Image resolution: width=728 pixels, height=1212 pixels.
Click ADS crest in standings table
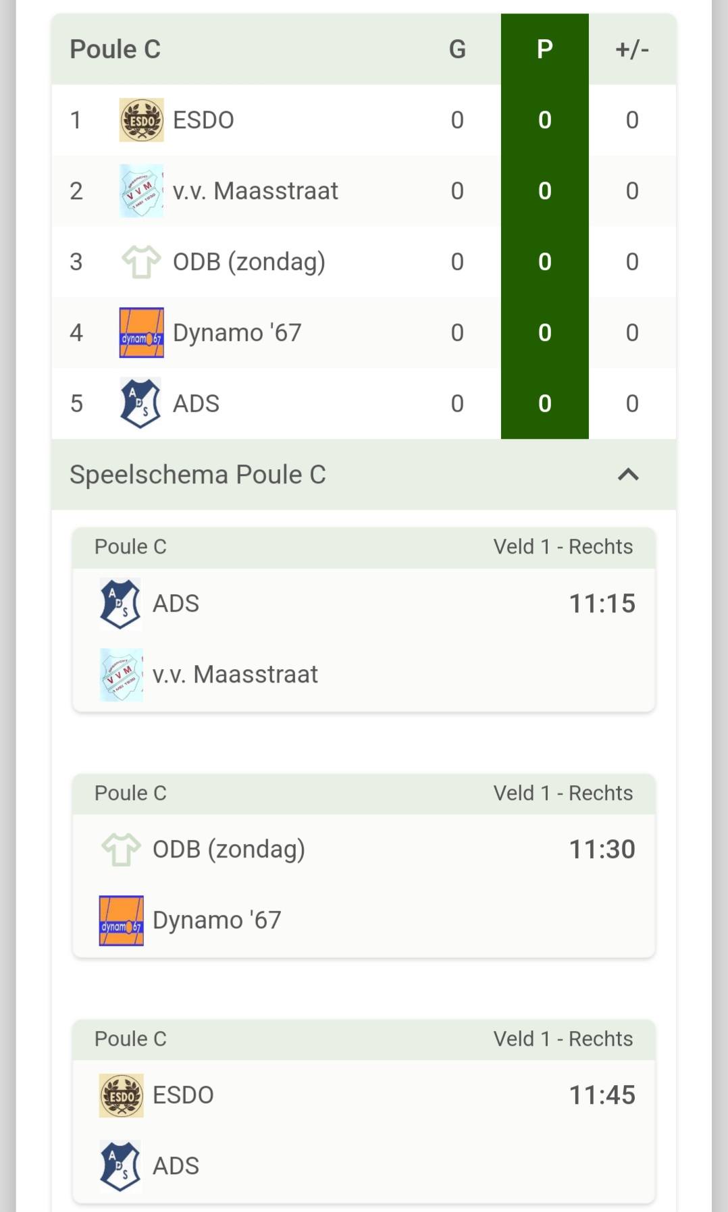[140, 403]
